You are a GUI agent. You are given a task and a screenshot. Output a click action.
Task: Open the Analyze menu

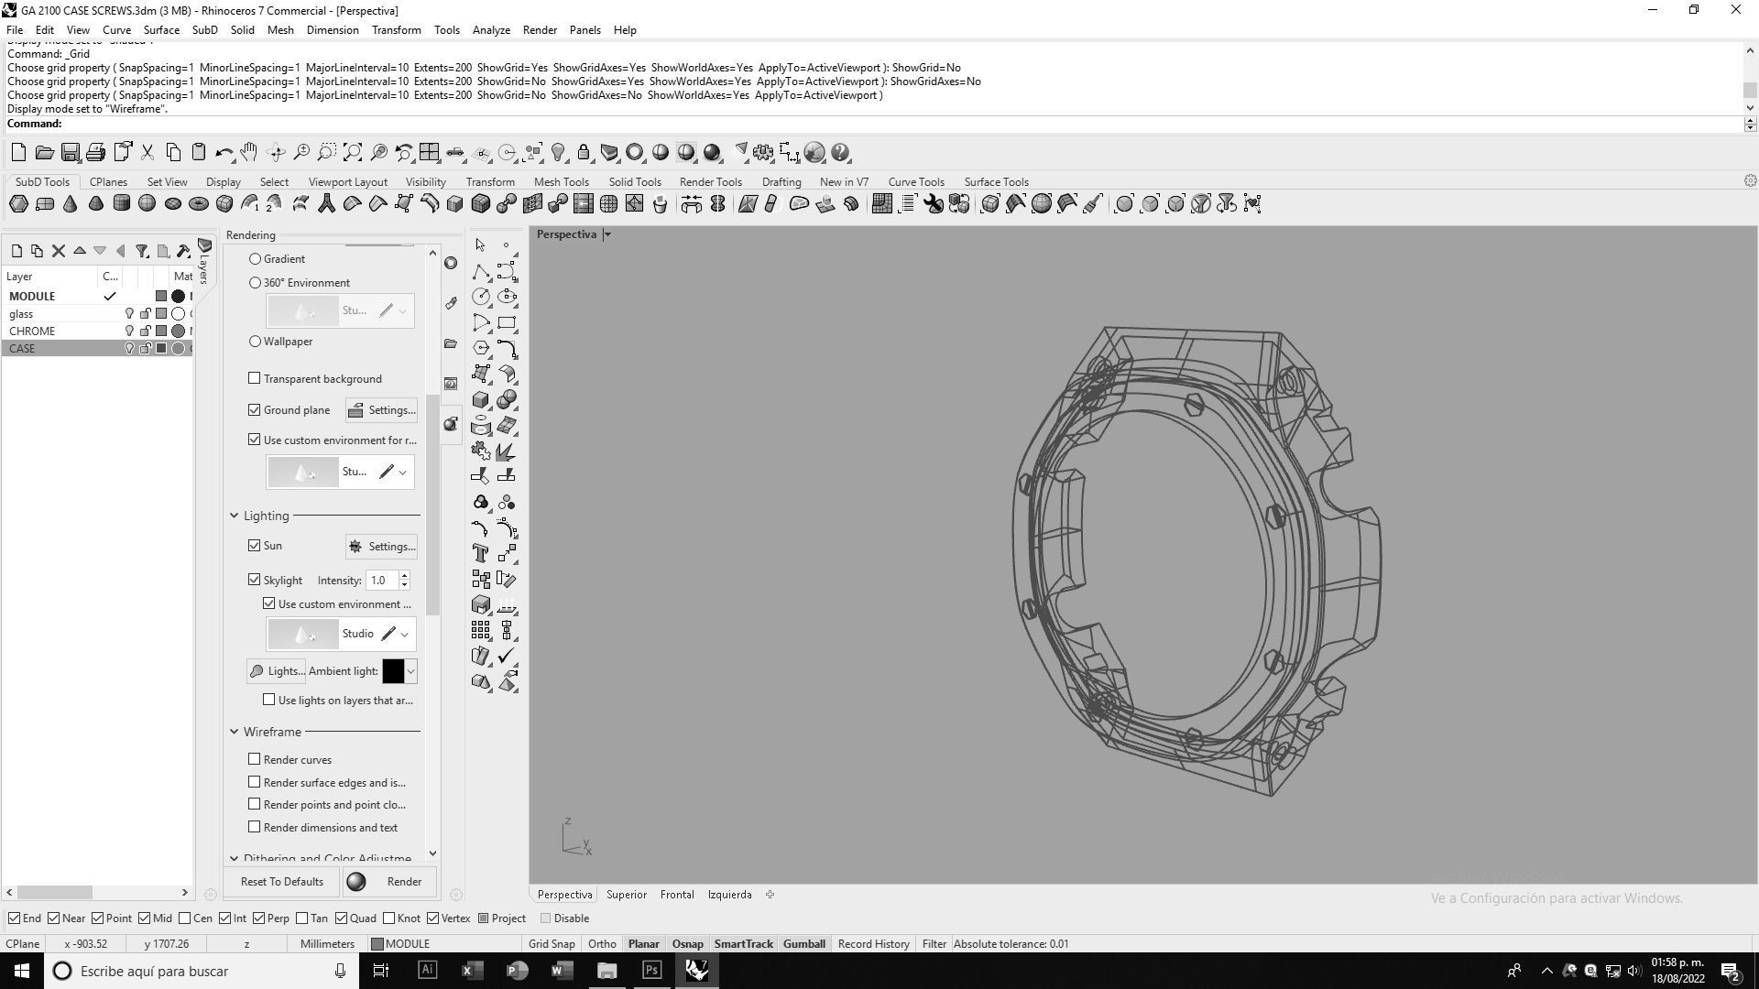(491, 30)
